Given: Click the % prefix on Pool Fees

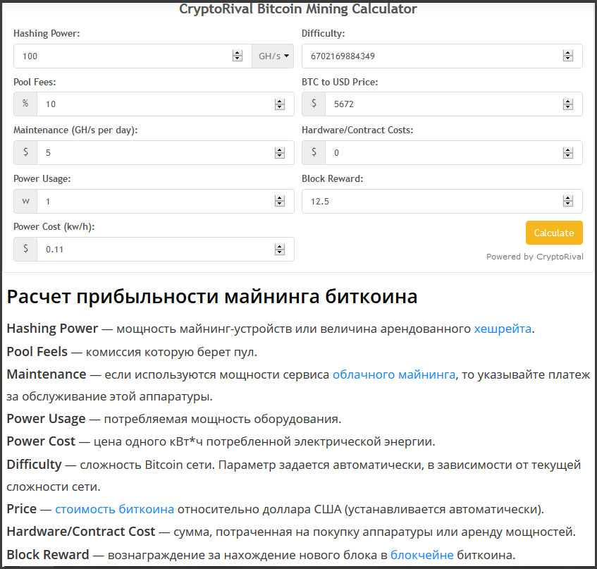Looking at the screenshot, I should [x=25, y=104].
